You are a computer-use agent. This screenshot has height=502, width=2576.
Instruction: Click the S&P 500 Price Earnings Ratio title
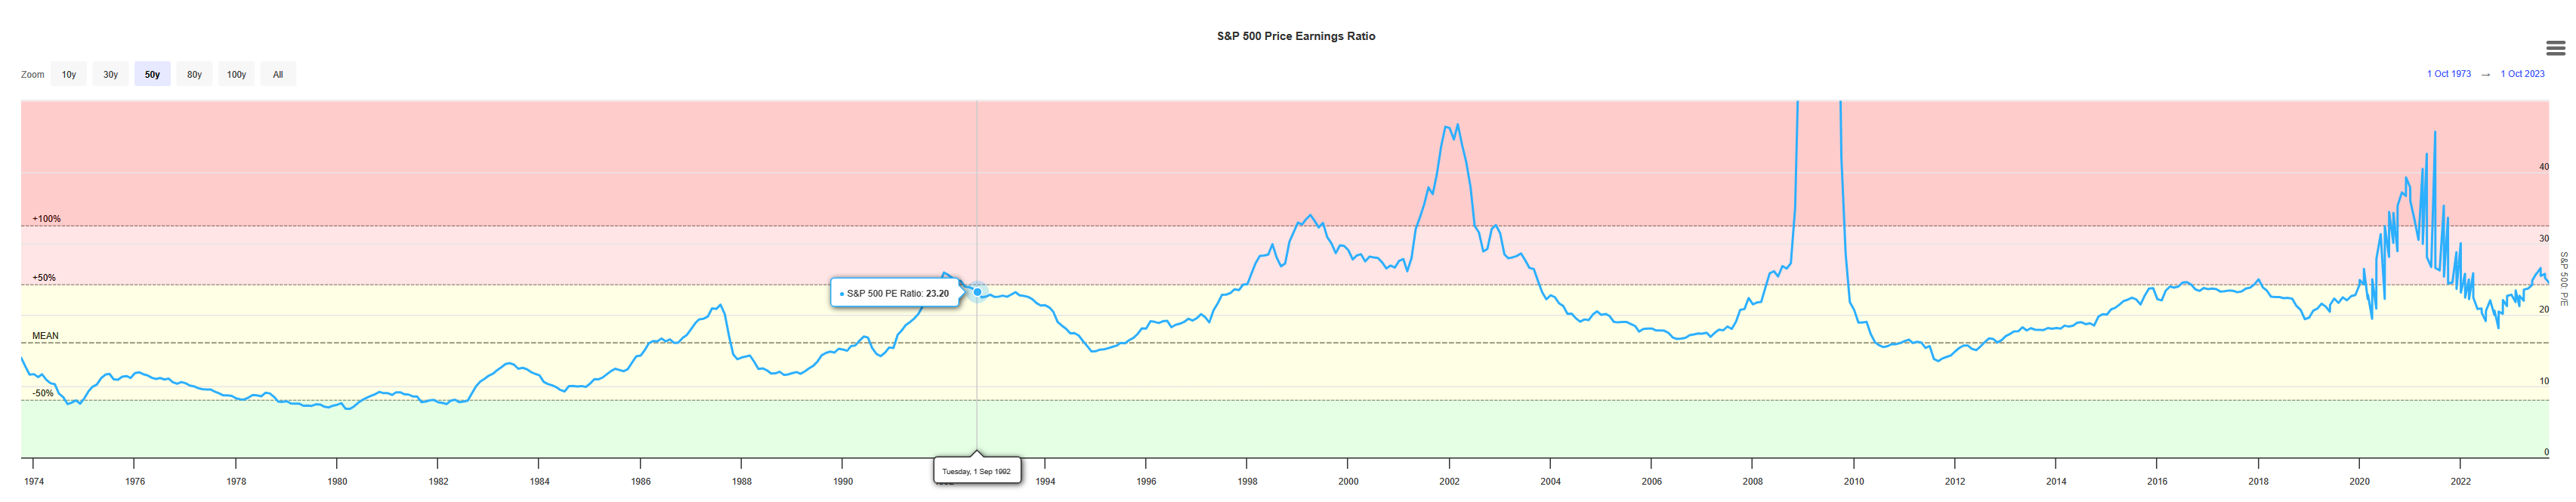[x=1295, y=36]
